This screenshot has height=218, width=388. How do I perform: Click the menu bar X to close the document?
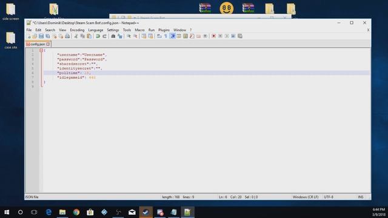tap(368, 30)
